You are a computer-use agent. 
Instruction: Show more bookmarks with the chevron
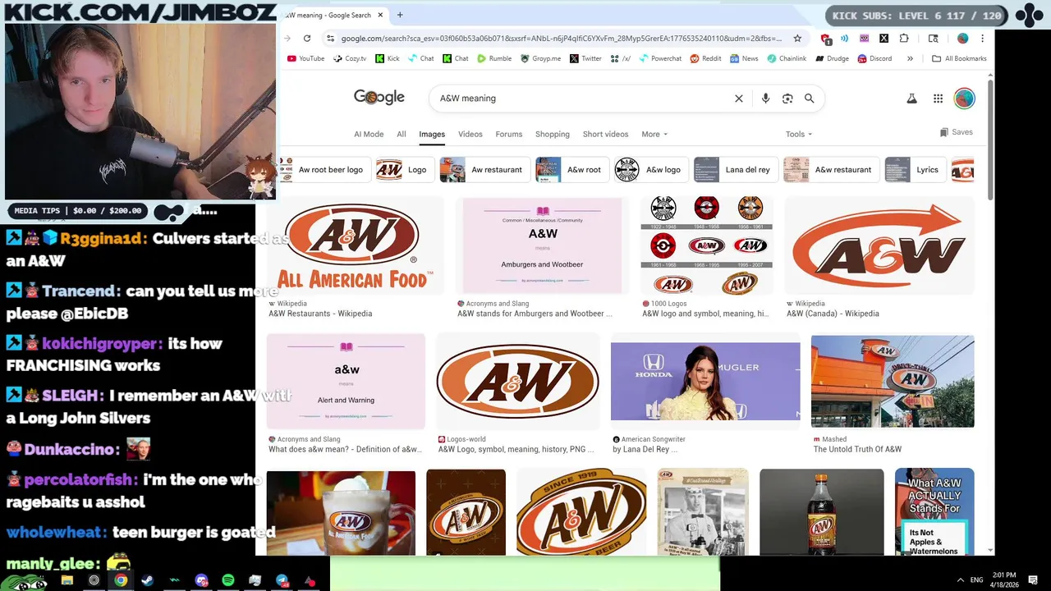pos(910,58)
